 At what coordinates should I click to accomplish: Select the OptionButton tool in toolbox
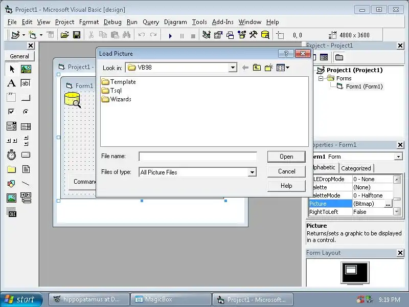(x=26, y=112)
